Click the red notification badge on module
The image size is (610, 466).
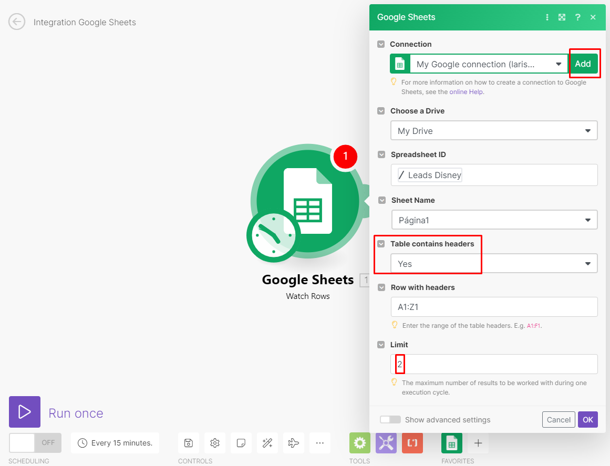(345, 157)
